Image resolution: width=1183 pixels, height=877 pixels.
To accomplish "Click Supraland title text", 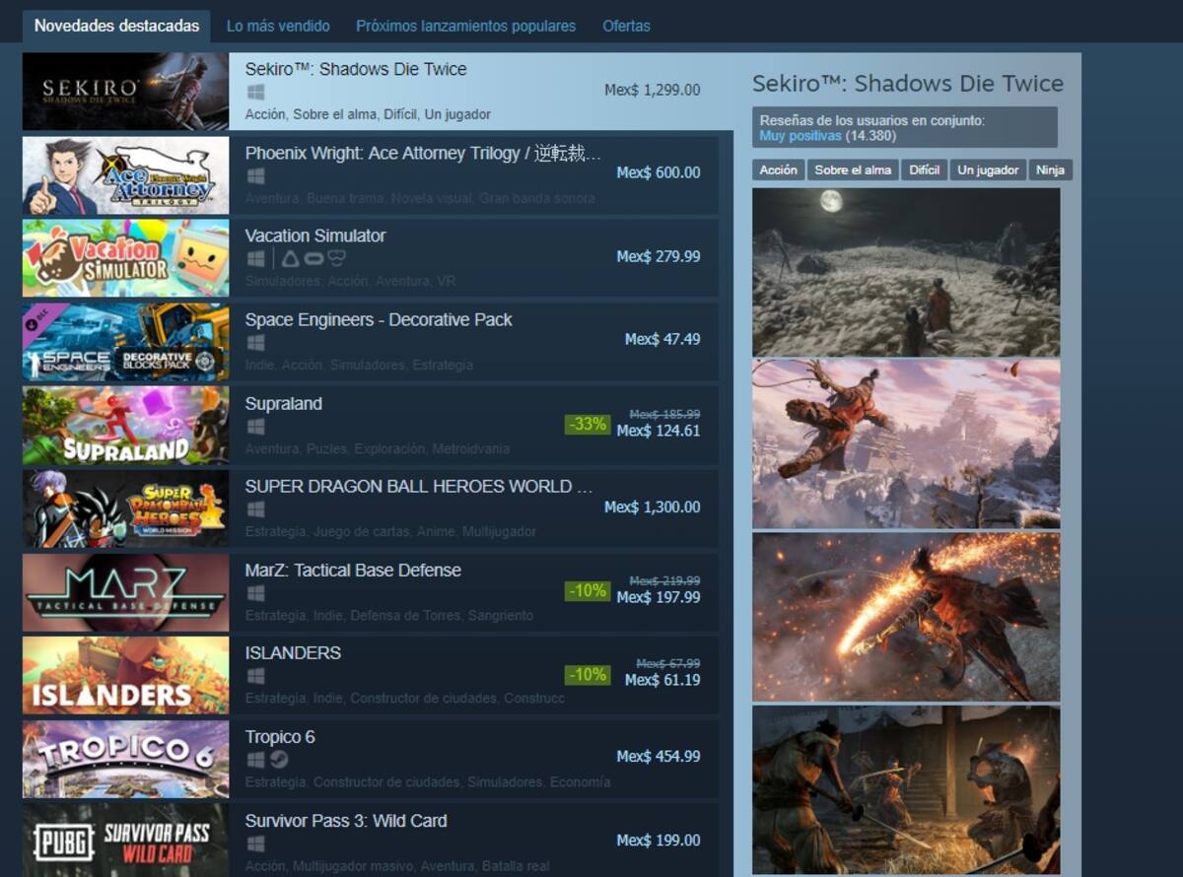I will point(284,403).
